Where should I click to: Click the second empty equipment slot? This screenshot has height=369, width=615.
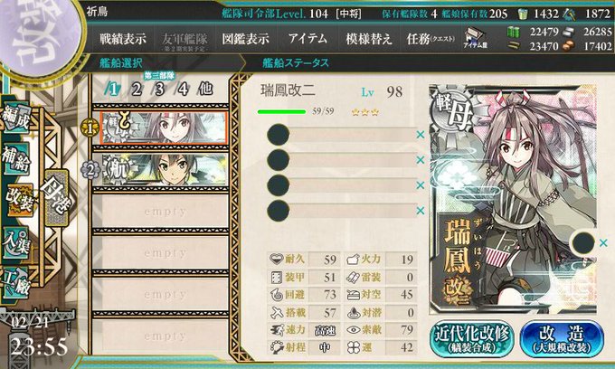click(x=342, y=159)
